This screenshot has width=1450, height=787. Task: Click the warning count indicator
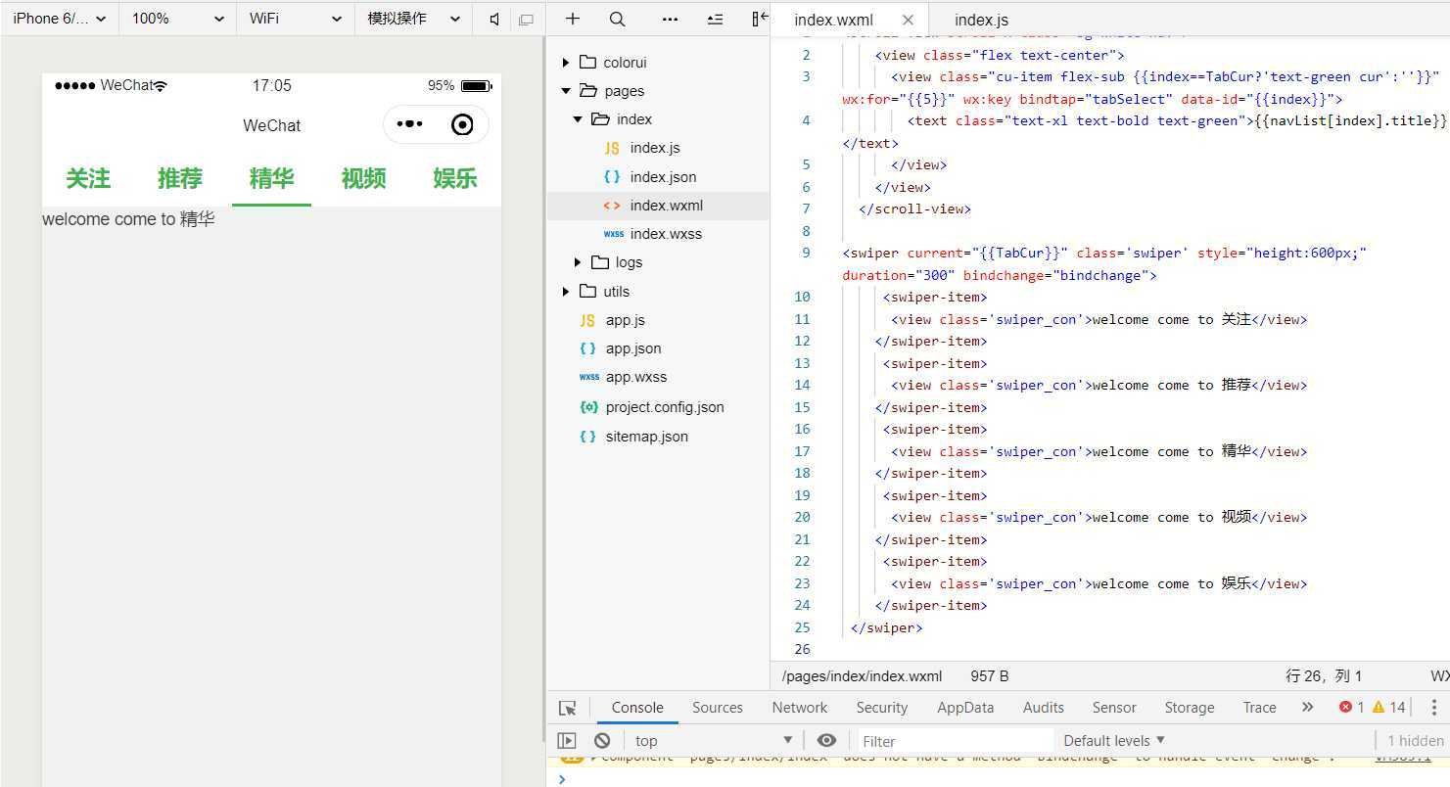tap(1388, 707)
